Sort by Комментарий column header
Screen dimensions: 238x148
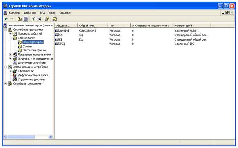click(x=192, y=26)
